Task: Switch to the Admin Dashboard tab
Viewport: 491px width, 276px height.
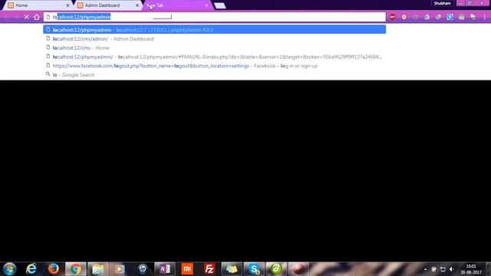Action: [107, 5]
